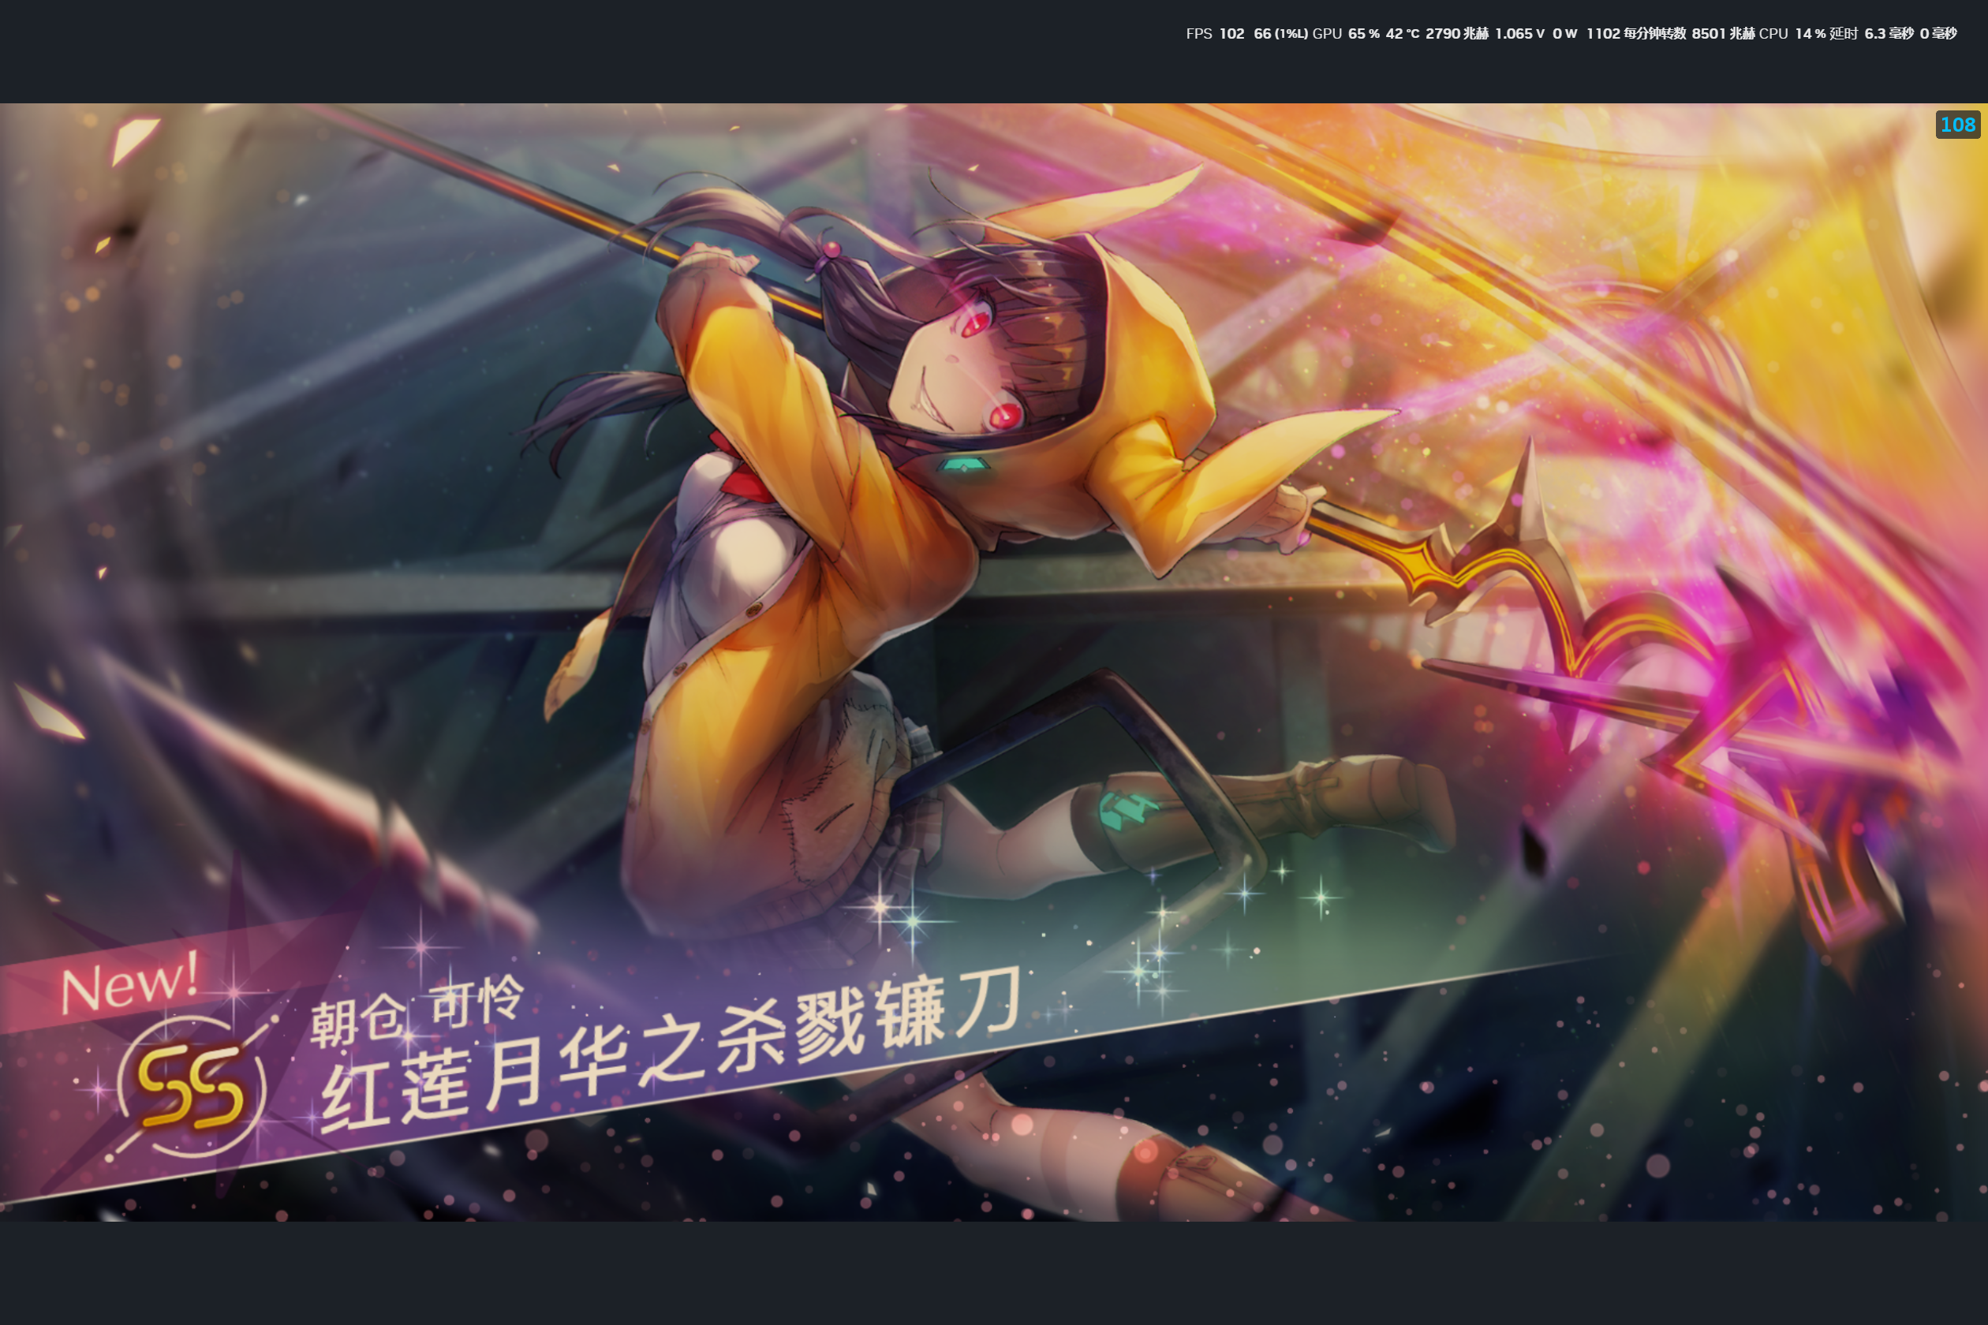The width and height of the screenshot is (1988, 1325).
Task: Click the 1102 每分钟转数 fan speed readout
Action: click(1635, 34)
